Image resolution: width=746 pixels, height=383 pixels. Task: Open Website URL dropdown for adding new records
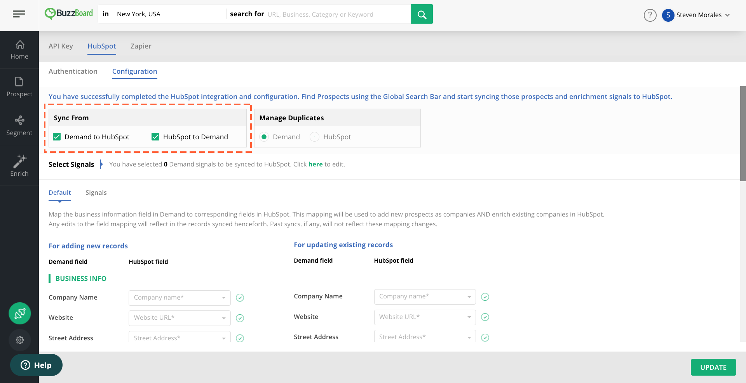pos(180,318)
